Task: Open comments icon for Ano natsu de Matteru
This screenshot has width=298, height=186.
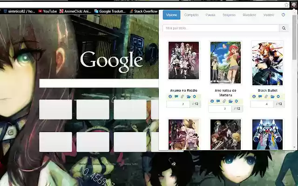Action: pyautogui.click(x=218, y=101)
